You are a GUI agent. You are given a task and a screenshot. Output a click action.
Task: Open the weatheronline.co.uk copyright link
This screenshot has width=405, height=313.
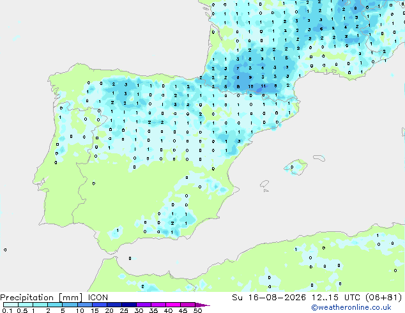[351, 307]
